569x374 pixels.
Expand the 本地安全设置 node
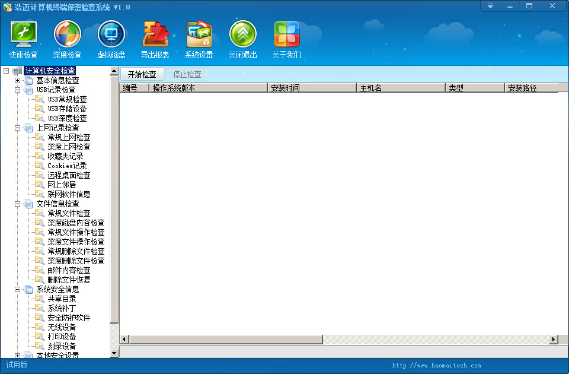pyautogui.click(x=17, y=356)
